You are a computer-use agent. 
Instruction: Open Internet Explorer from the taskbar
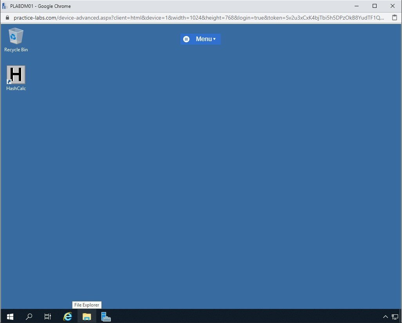(x=68, y=316)
